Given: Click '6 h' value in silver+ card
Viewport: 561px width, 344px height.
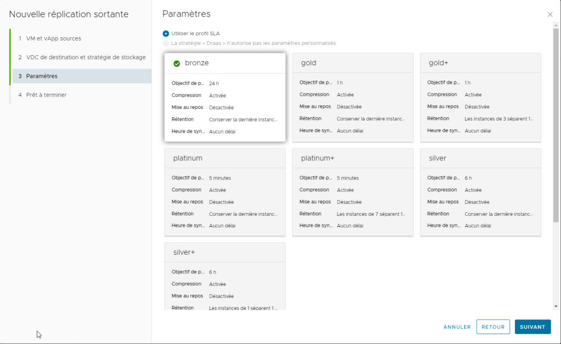Looking at the screenshot, I should tap(213, 272).
